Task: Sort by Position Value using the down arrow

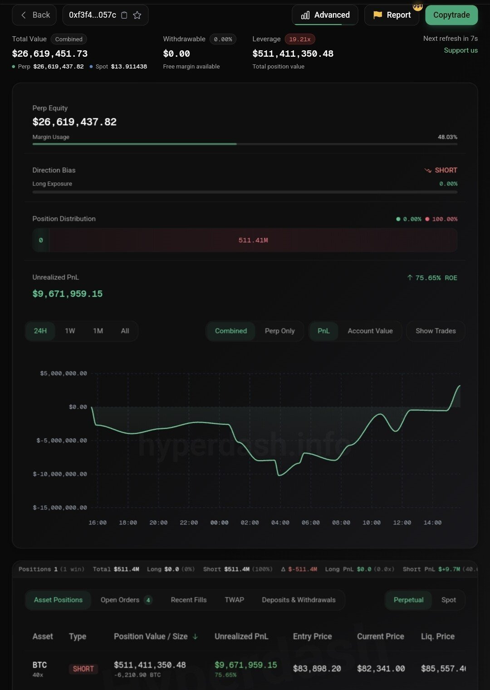Action: [195, 636]
